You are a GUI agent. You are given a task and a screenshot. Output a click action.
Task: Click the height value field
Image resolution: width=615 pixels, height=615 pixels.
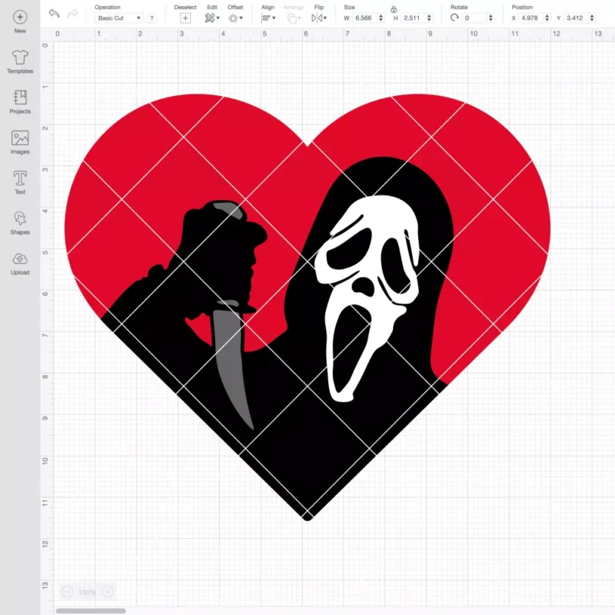(413, 18)
